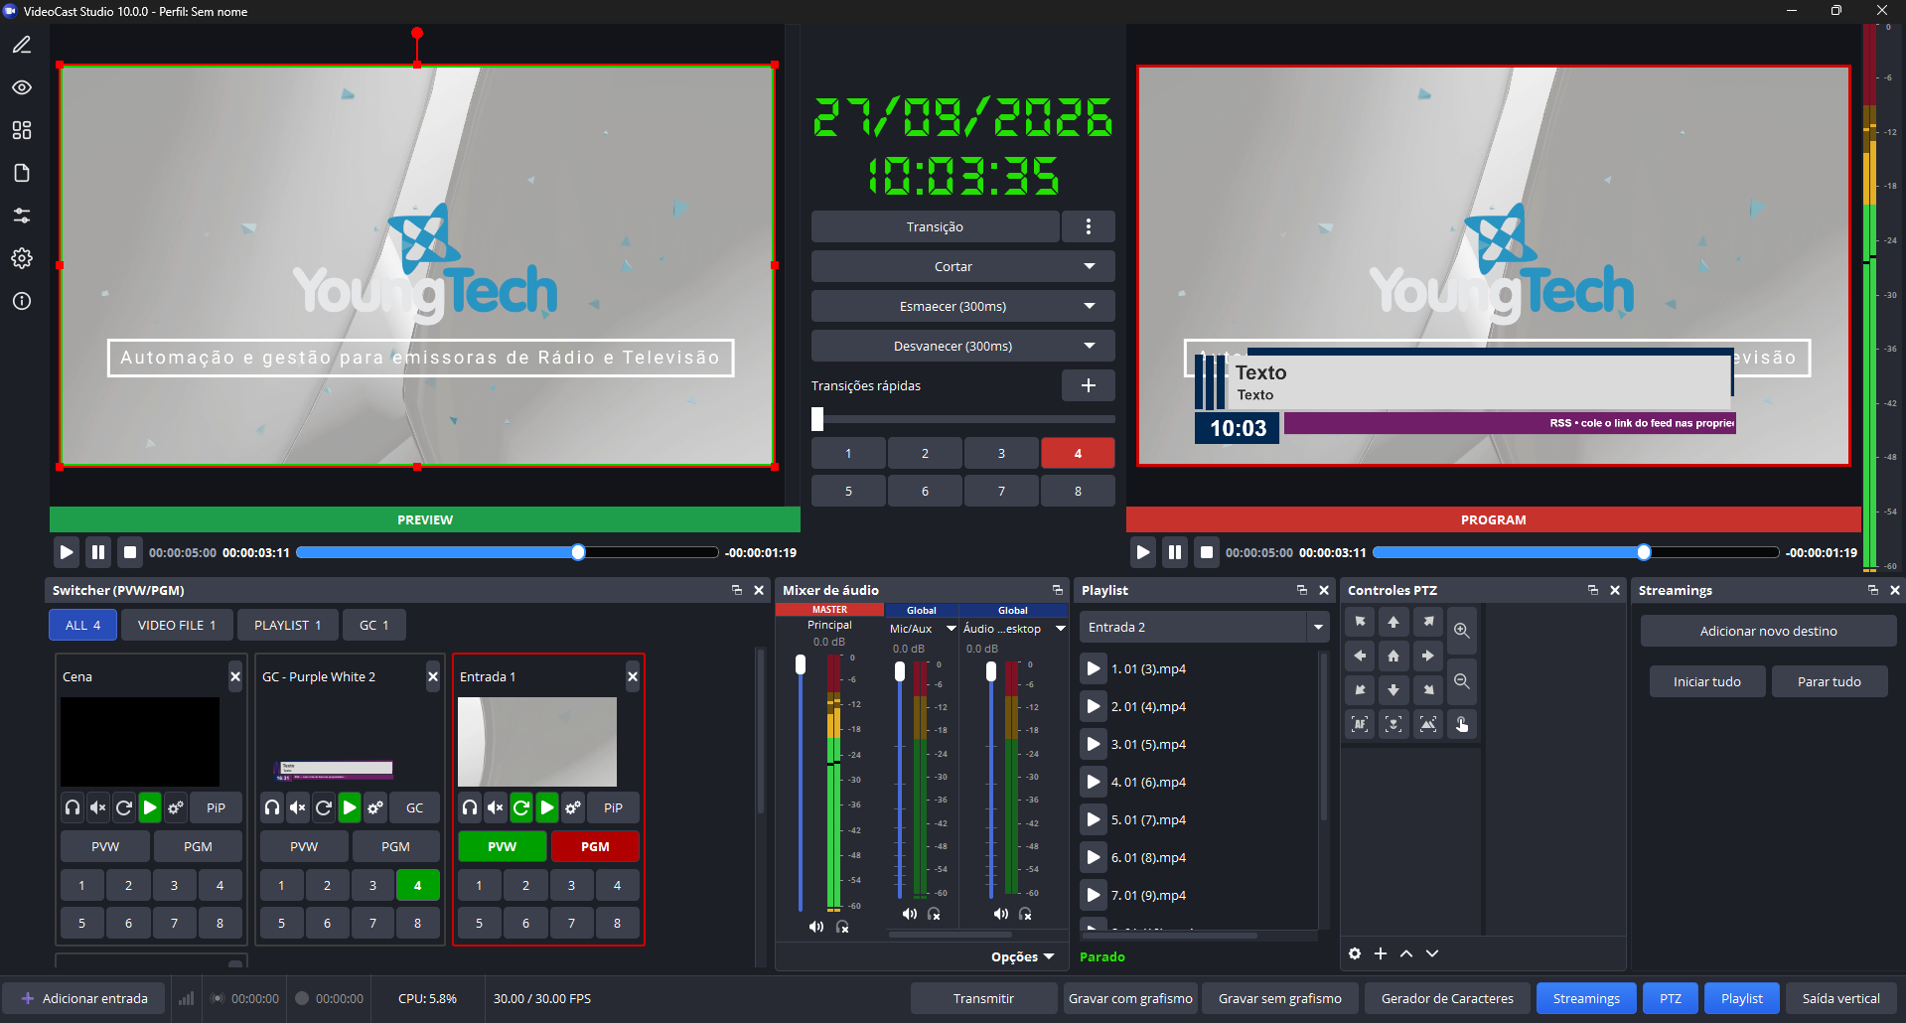The height and width of the screenshot is (1023, 1906).
Task: Select the ALL 4 switcher tab
Action: [x=82, y=625]
